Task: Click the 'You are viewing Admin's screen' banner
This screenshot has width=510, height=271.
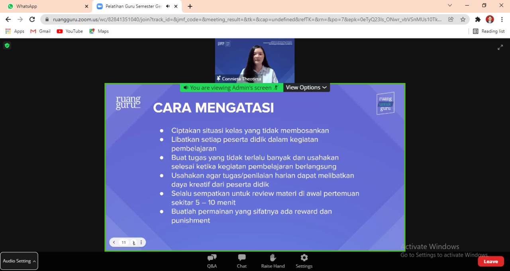Action: point(231,87)
